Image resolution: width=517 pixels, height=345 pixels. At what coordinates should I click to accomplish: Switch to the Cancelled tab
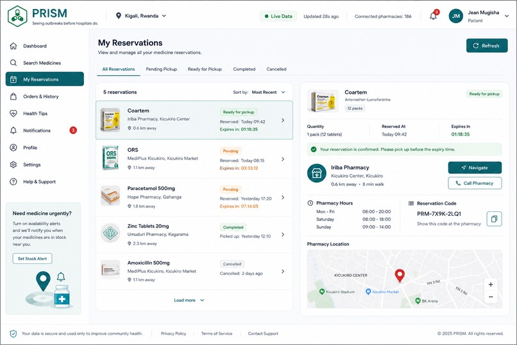pyautogui.click(x=276, y=69)
